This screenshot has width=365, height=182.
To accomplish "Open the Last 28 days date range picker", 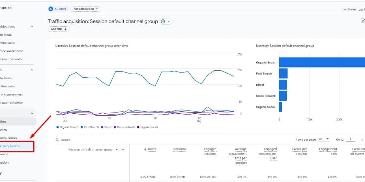I will (353, 10).
